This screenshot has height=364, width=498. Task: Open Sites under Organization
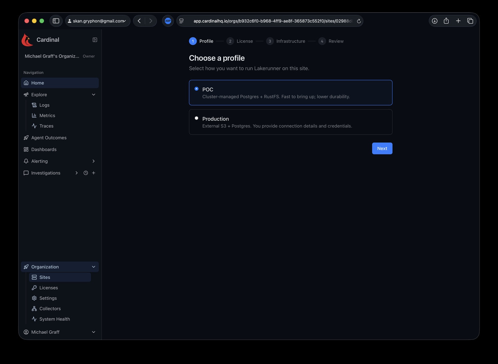60,277
